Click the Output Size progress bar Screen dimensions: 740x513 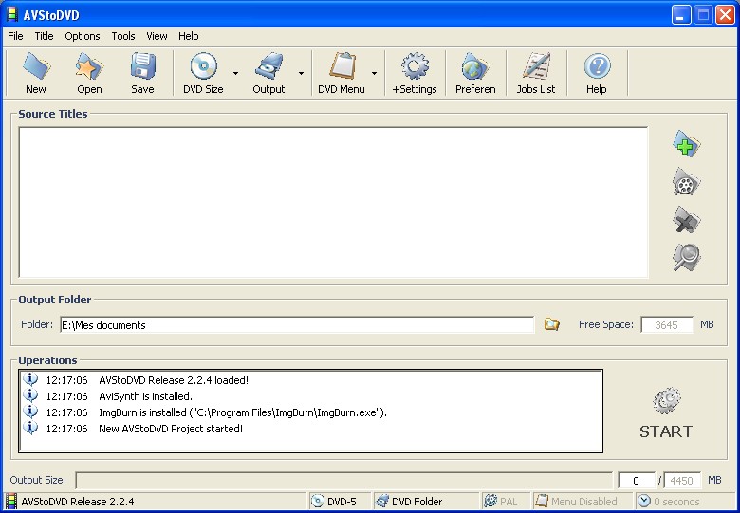(x=343, y=481)
